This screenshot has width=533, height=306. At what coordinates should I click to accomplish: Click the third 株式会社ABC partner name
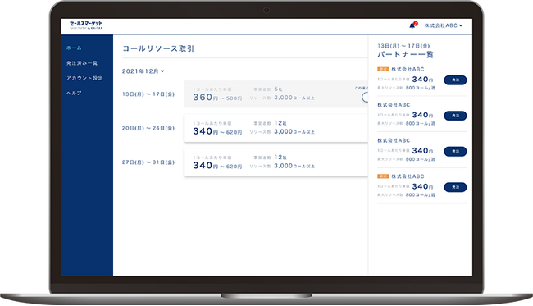pyautogui.click(x=394, y=141)
